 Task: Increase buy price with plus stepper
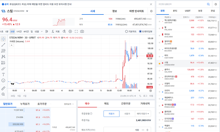pyautogui.click(x=147, y=130)
